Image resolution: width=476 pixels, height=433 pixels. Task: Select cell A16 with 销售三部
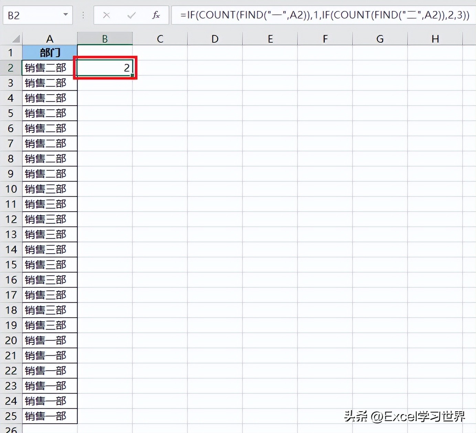pos(50,280)
